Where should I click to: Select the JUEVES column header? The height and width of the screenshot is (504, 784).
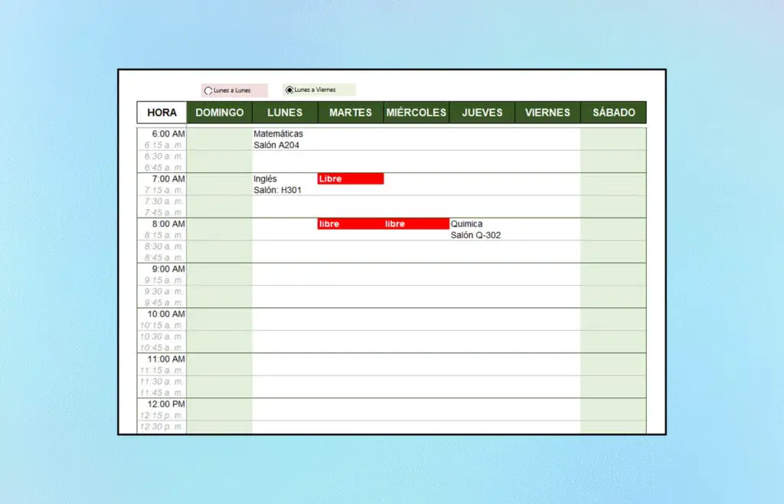[x=482, y=113]
